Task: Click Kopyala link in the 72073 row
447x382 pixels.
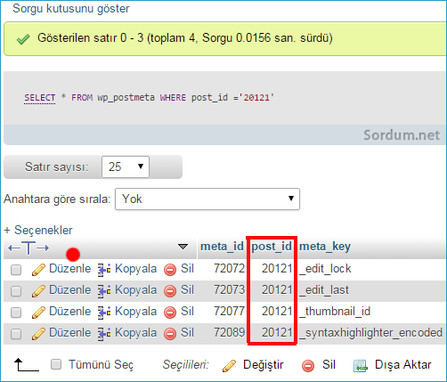Action: 136,290
